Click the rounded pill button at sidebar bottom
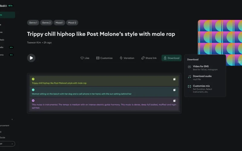242x151 pixels. 7,144
